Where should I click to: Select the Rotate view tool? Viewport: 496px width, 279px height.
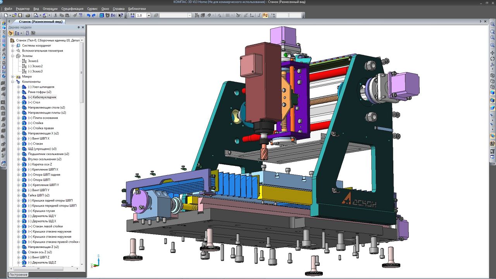pyautogui.click(x=493, y=59)
